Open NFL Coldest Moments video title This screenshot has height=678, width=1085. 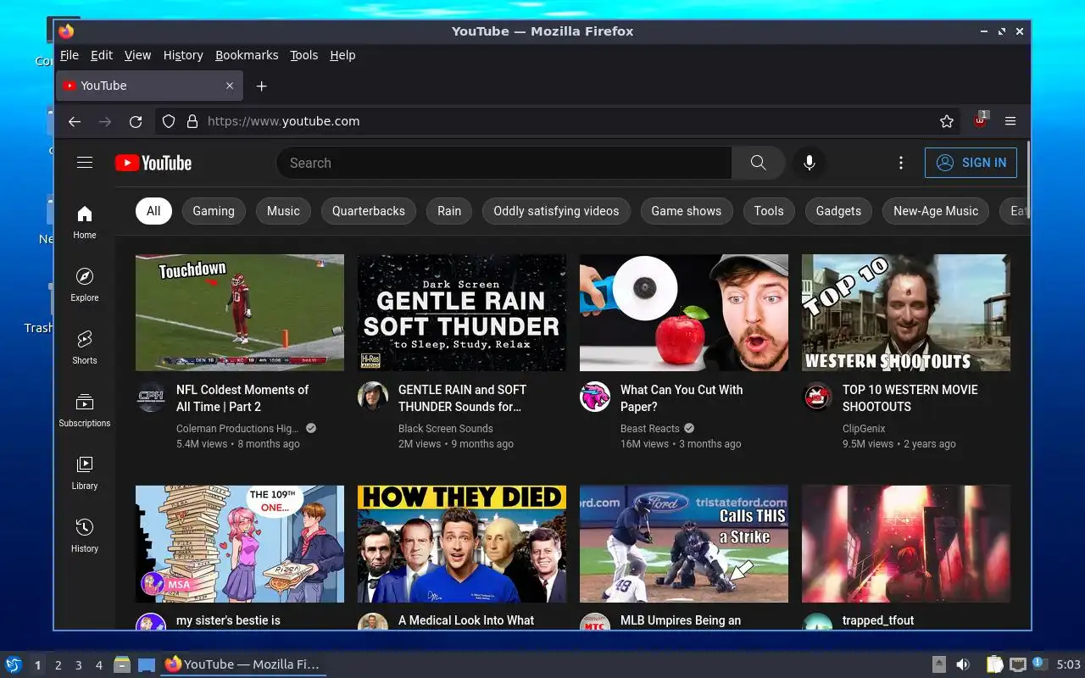pyautogui.click(x=242, y=398)
